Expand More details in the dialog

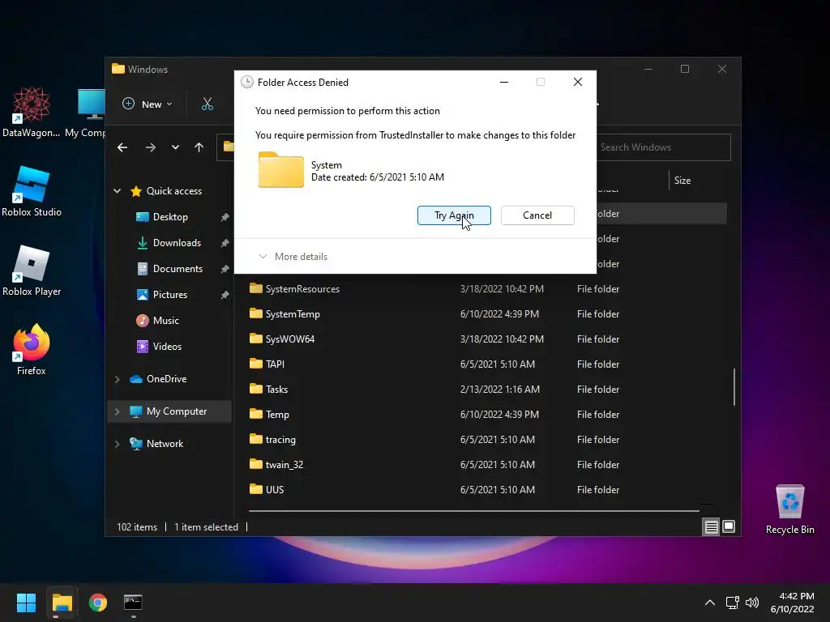(293, 257)
